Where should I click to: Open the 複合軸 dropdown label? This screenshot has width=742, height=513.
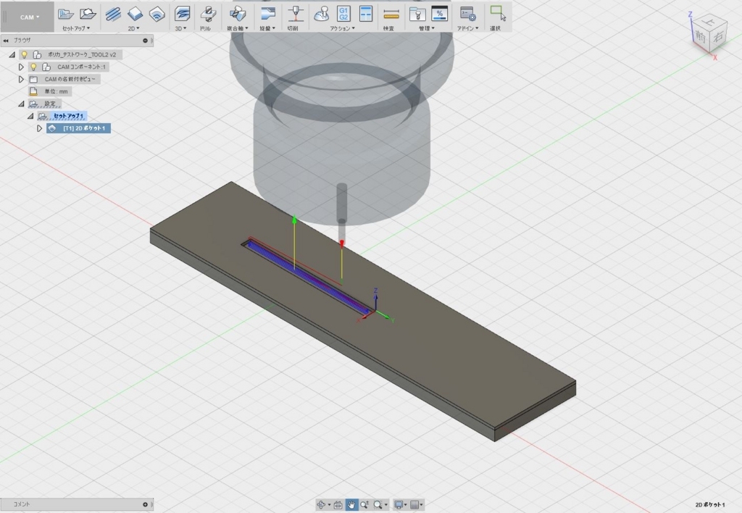coord(238,28)
